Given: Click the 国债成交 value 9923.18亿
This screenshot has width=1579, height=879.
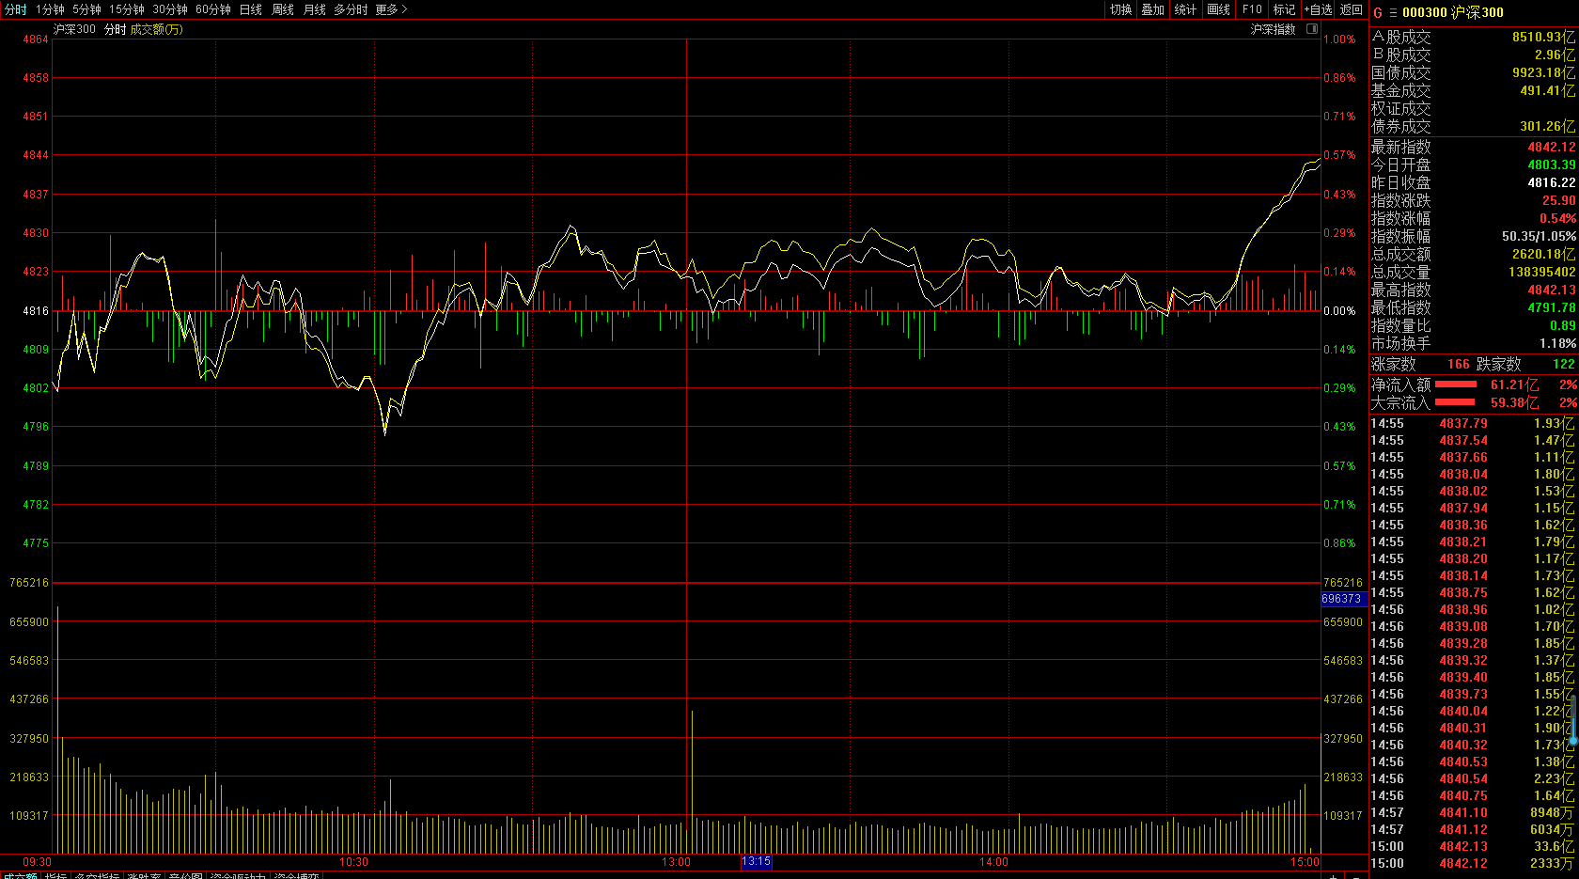Looking at the screenshot, I should point(1543,72).
